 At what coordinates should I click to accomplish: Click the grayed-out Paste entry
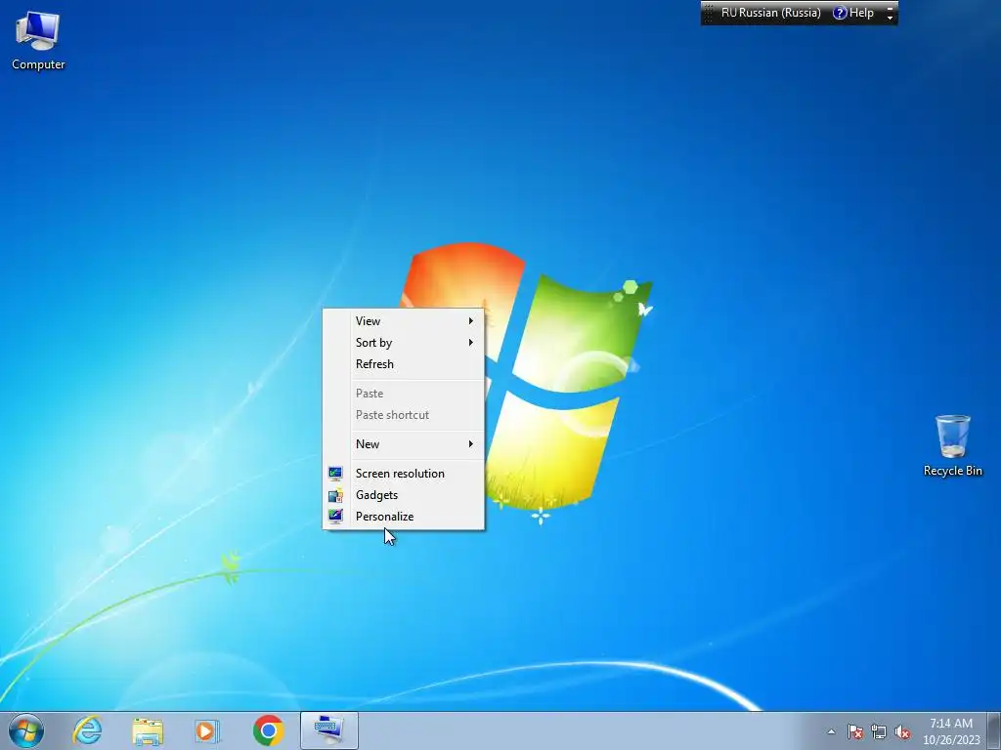coord(404,394)
